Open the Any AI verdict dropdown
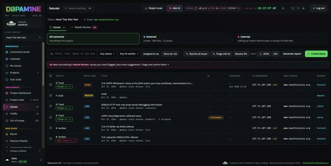Image resolution: width=331 pixels, height=166 pixels. pos(129,54)
